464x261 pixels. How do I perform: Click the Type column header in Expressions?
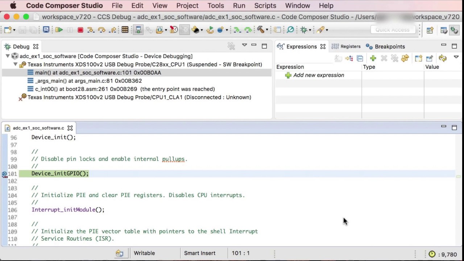coord(369,67)
